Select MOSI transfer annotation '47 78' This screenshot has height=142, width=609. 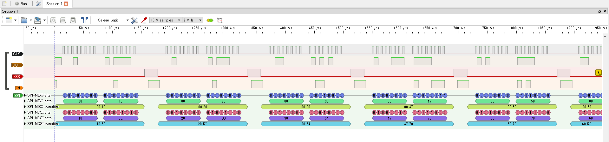click(x=409, y=124)
